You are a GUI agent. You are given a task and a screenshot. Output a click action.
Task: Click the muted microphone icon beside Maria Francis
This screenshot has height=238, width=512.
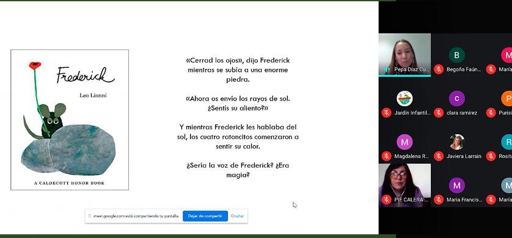pyautogui.click(x=439, y=200)
